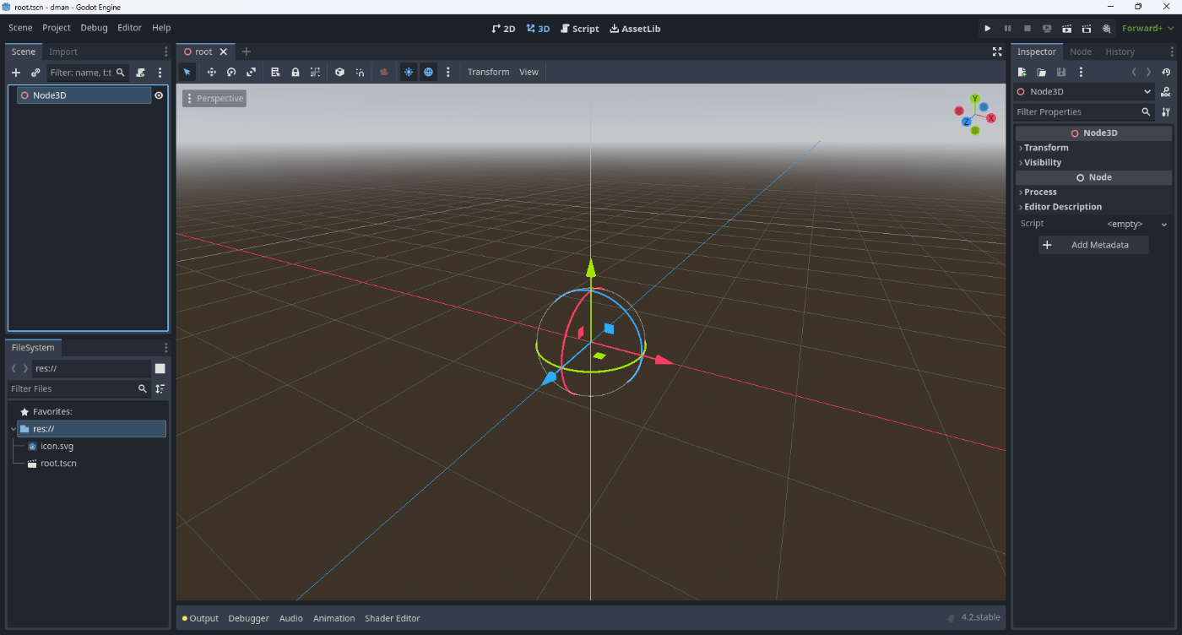Screen dimensions: 1182x635
Task: Open Scene dock options three dots
Action: 165,52
